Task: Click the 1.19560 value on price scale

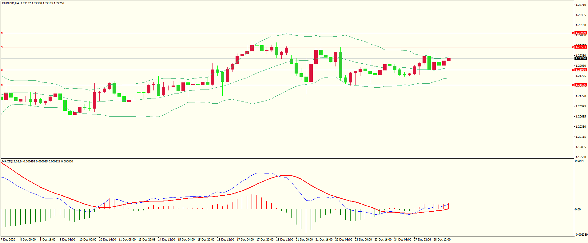Action: pyautogui.click(x=581, y=157)
